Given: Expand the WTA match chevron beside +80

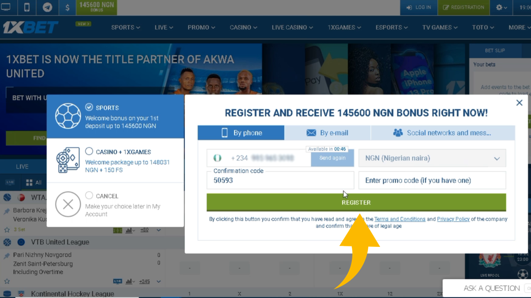Looking at the screenshot, I should click(x=159, y=230).
